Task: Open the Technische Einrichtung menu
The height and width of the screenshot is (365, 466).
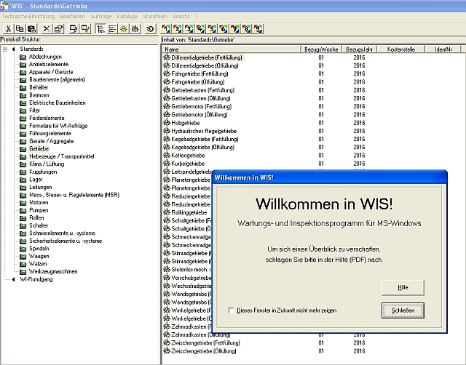Action: (28, 17)
